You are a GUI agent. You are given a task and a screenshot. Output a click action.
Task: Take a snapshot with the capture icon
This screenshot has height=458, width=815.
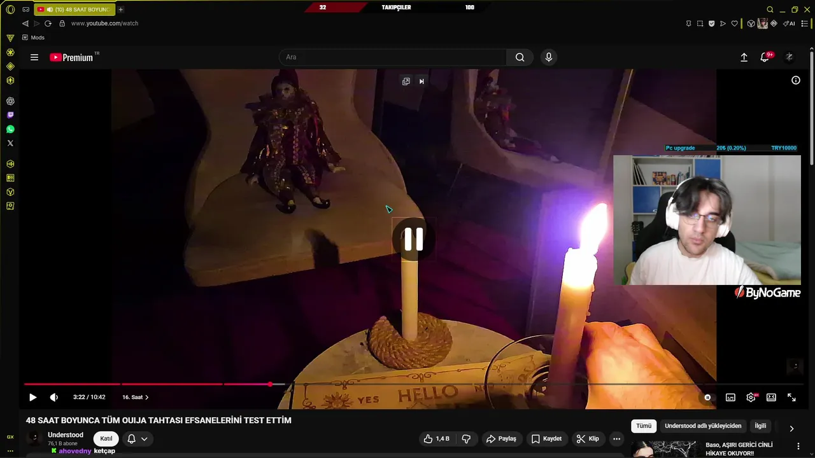700,24
